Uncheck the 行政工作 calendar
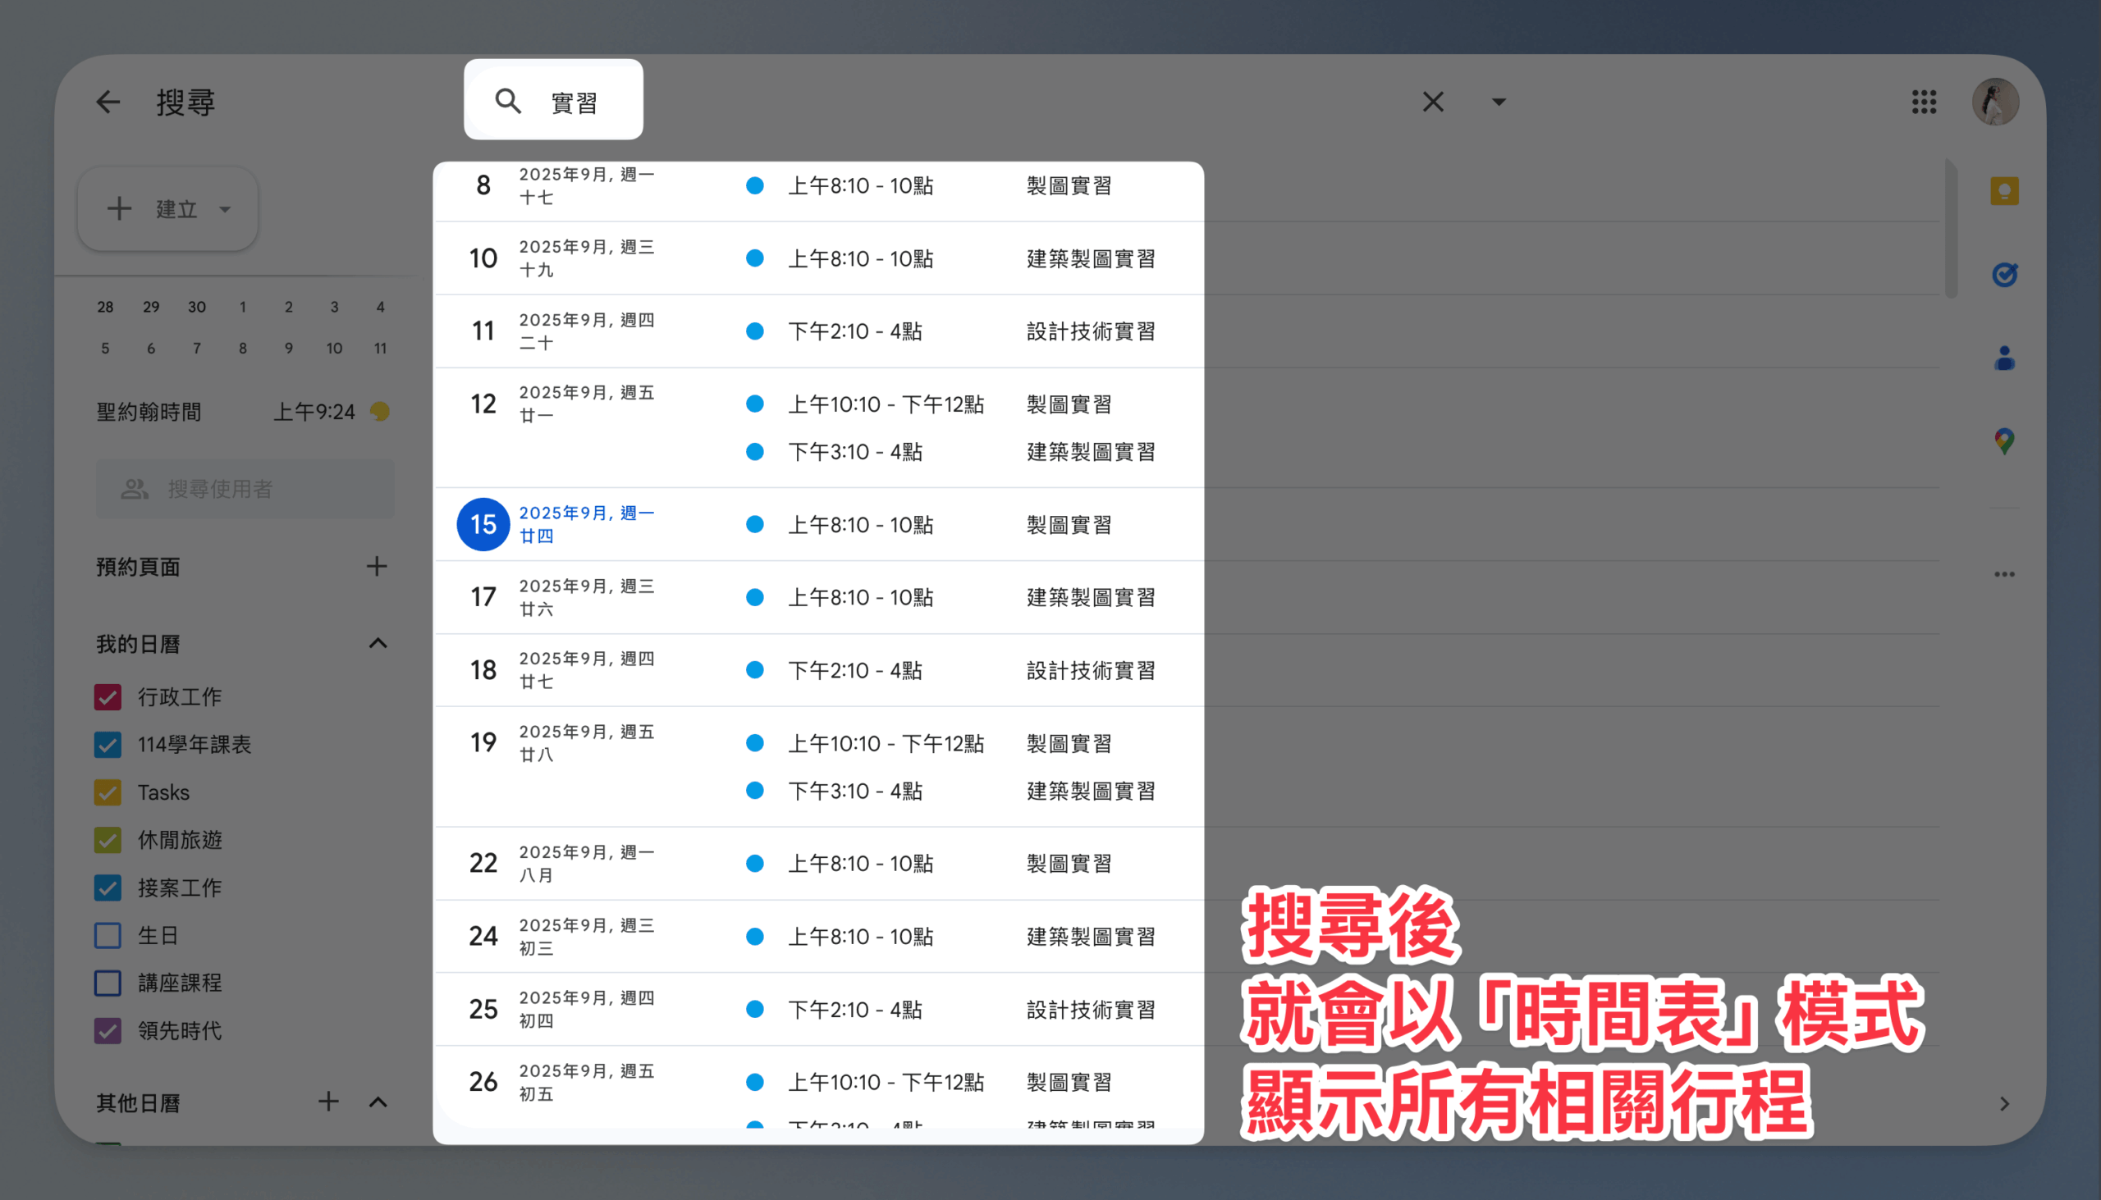Image resolution: width=2101 pixels, height=1200 pixels. point(108,697)
